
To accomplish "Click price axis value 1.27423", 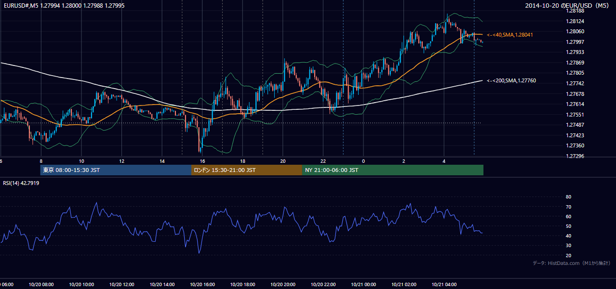I will (575, 135).
